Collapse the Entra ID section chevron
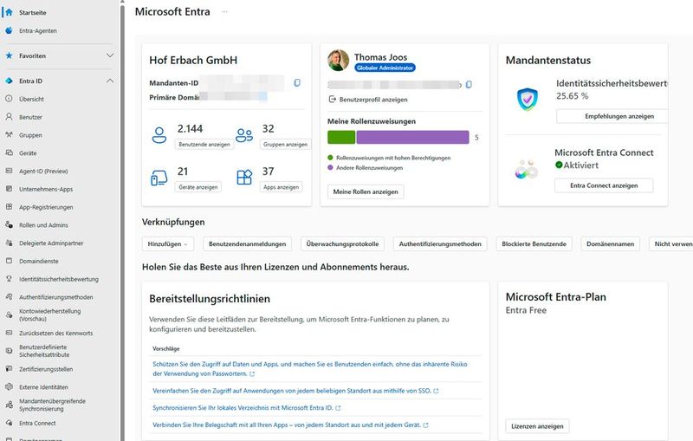Image resolution: width=693 pixels, height=441 pixels. [x=110, y=81]
